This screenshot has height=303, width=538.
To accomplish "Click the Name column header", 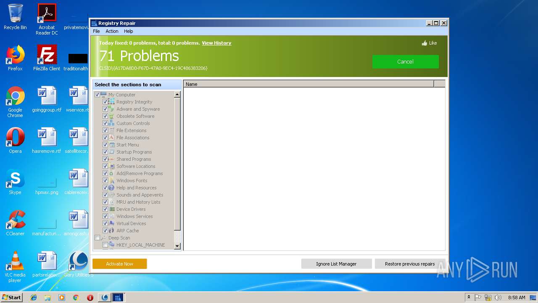I will 309,84.
